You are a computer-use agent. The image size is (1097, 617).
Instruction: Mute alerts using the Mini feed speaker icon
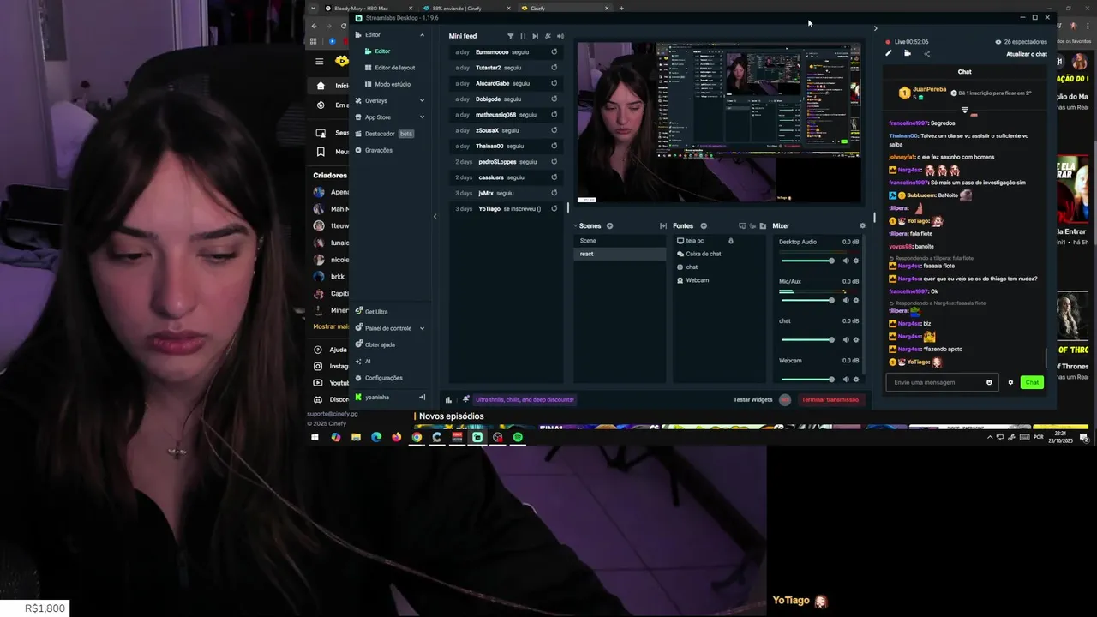tap(560, 36)
